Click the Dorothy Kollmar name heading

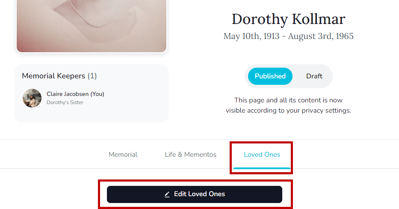click(x=288, y=19)
